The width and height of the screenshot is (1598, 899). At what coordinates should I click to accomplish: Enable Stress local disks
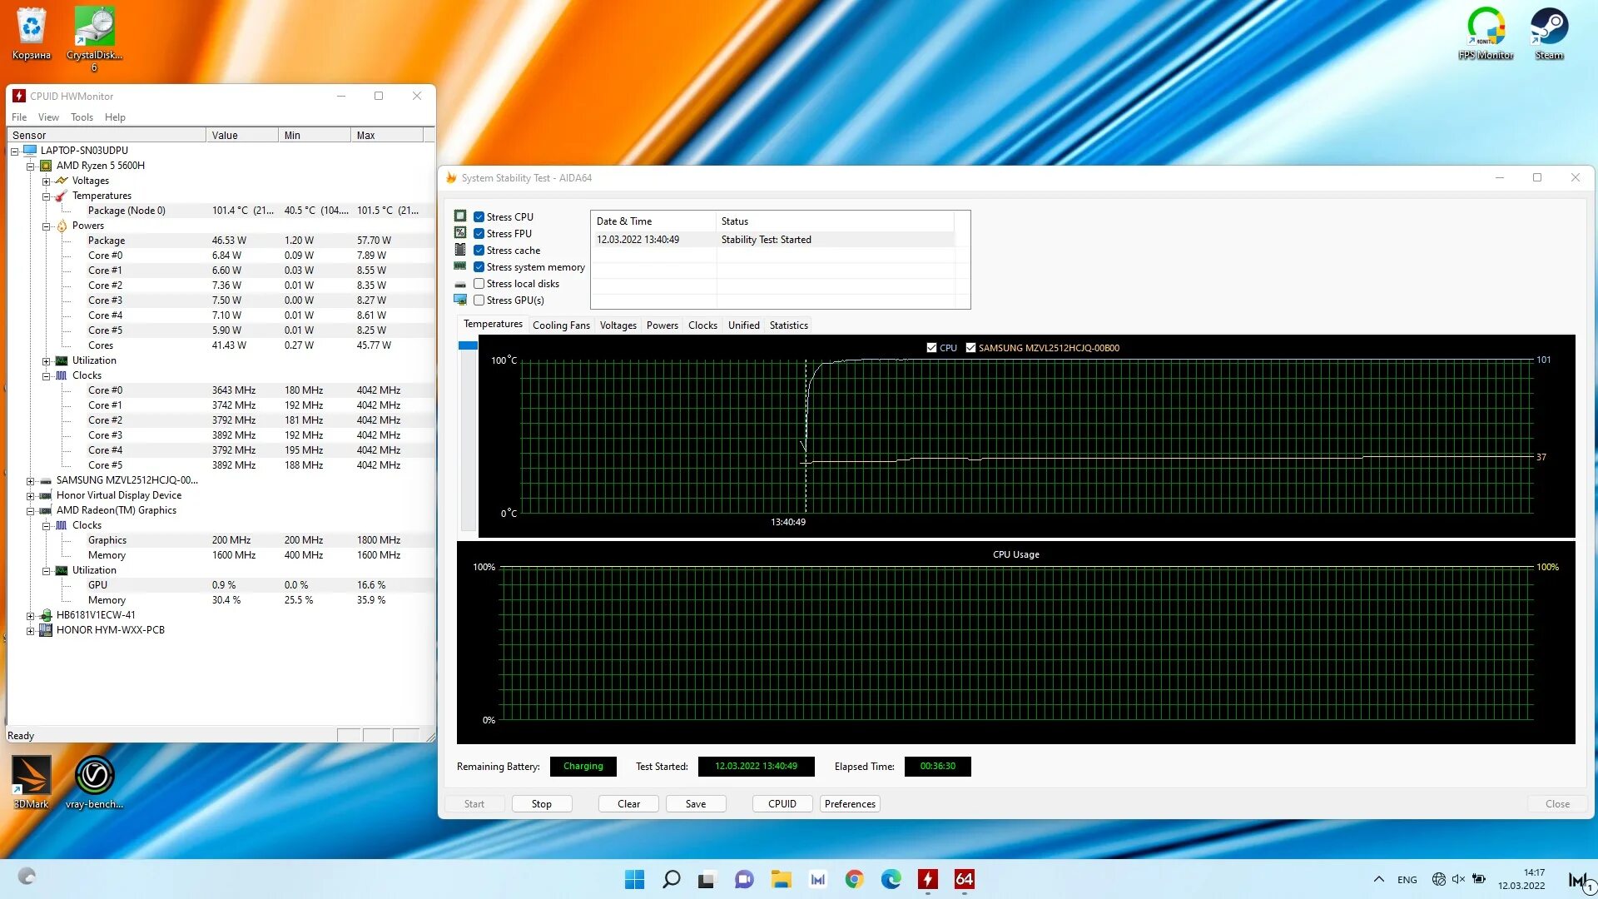tap(479, 283)
